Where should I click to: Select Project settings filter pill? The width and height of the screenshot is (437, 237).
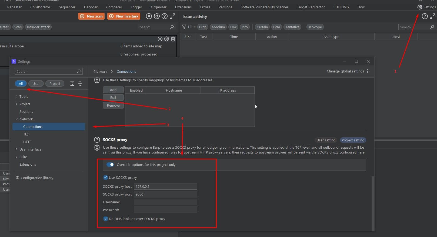click(x=55, y=84)
